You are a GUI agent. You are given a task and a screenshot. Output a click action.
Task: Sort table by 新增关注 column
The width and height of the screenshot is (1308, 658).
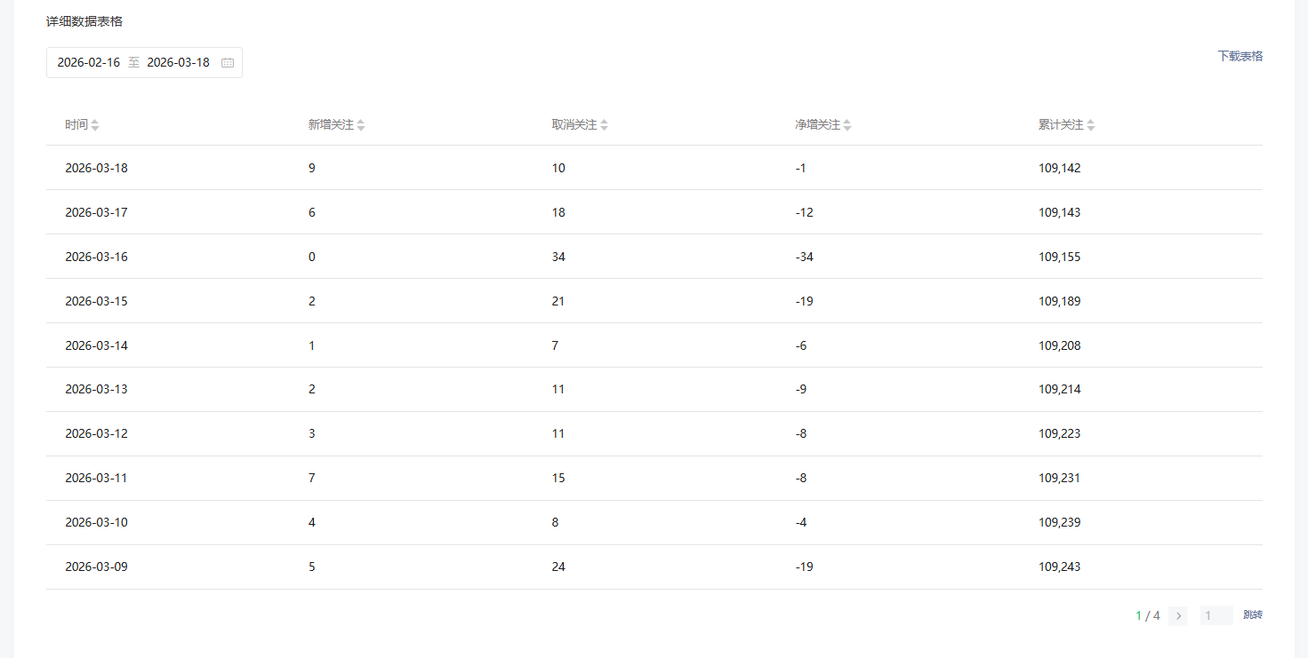(361, 125)
